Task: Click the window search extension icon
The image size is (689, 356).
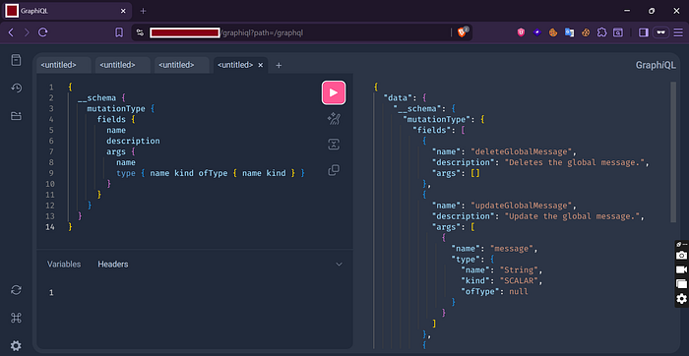Action: click(618, 32)
